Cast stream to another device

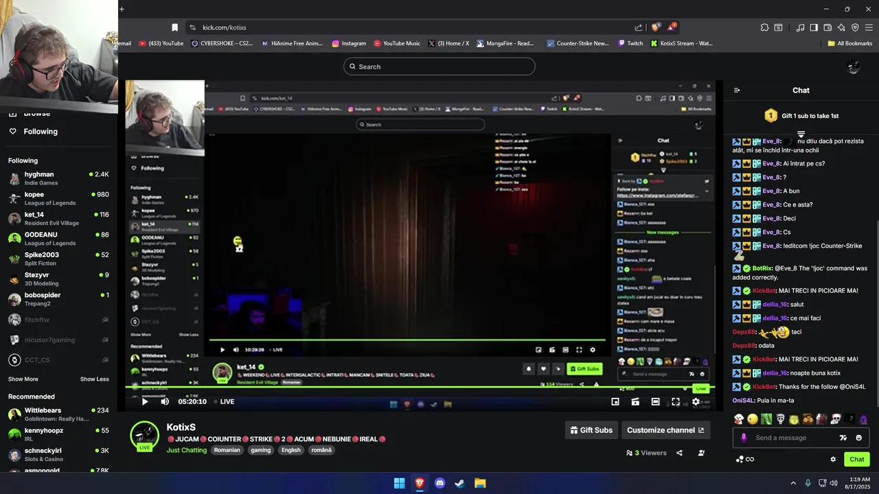coord(635,402)
